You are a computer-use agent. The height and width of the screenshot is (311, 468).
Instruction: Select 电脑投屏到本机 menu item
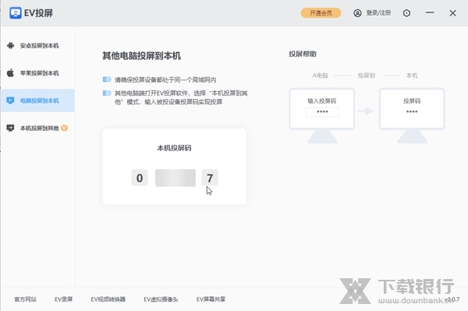pos(37,101)
